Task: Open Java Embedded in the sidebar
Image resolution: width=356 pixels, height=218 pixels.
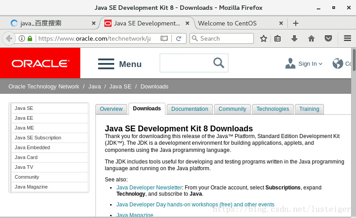Action: tap(49, 147)
